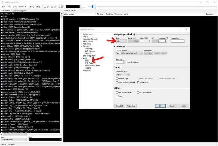Image resolution: width=218 pixels, height=146 pixels.
Task: Open the Library menu
Action: [31, 7]
